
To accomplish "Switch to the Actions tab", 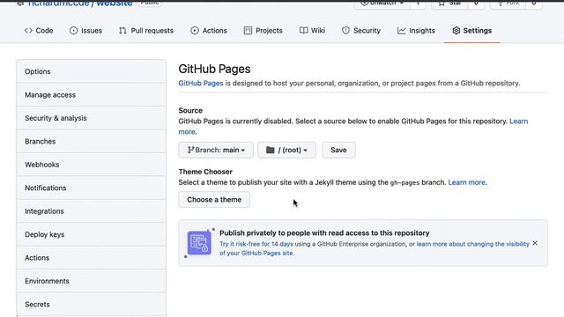I will tap(209, 31).
